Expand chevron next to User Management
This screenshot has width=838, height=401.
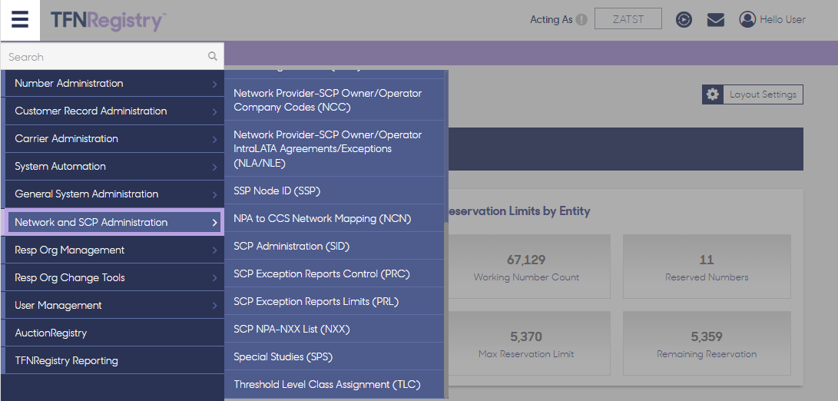[x=214, y=306]
